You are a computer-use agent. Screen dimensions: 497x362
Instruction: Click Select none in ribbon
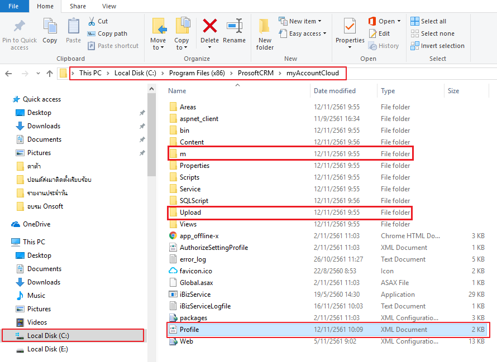tap(432, 33)
